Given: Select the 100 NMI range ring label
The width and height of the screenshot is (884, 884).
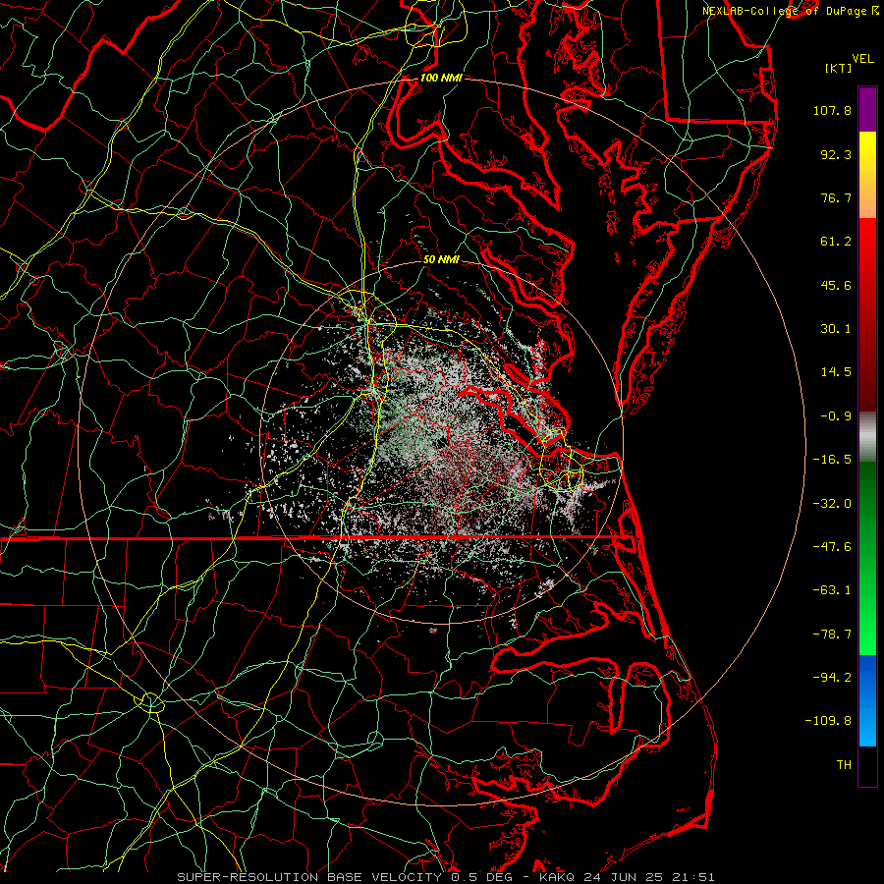Looking at the screenshot, I should (x=441, y=78).
